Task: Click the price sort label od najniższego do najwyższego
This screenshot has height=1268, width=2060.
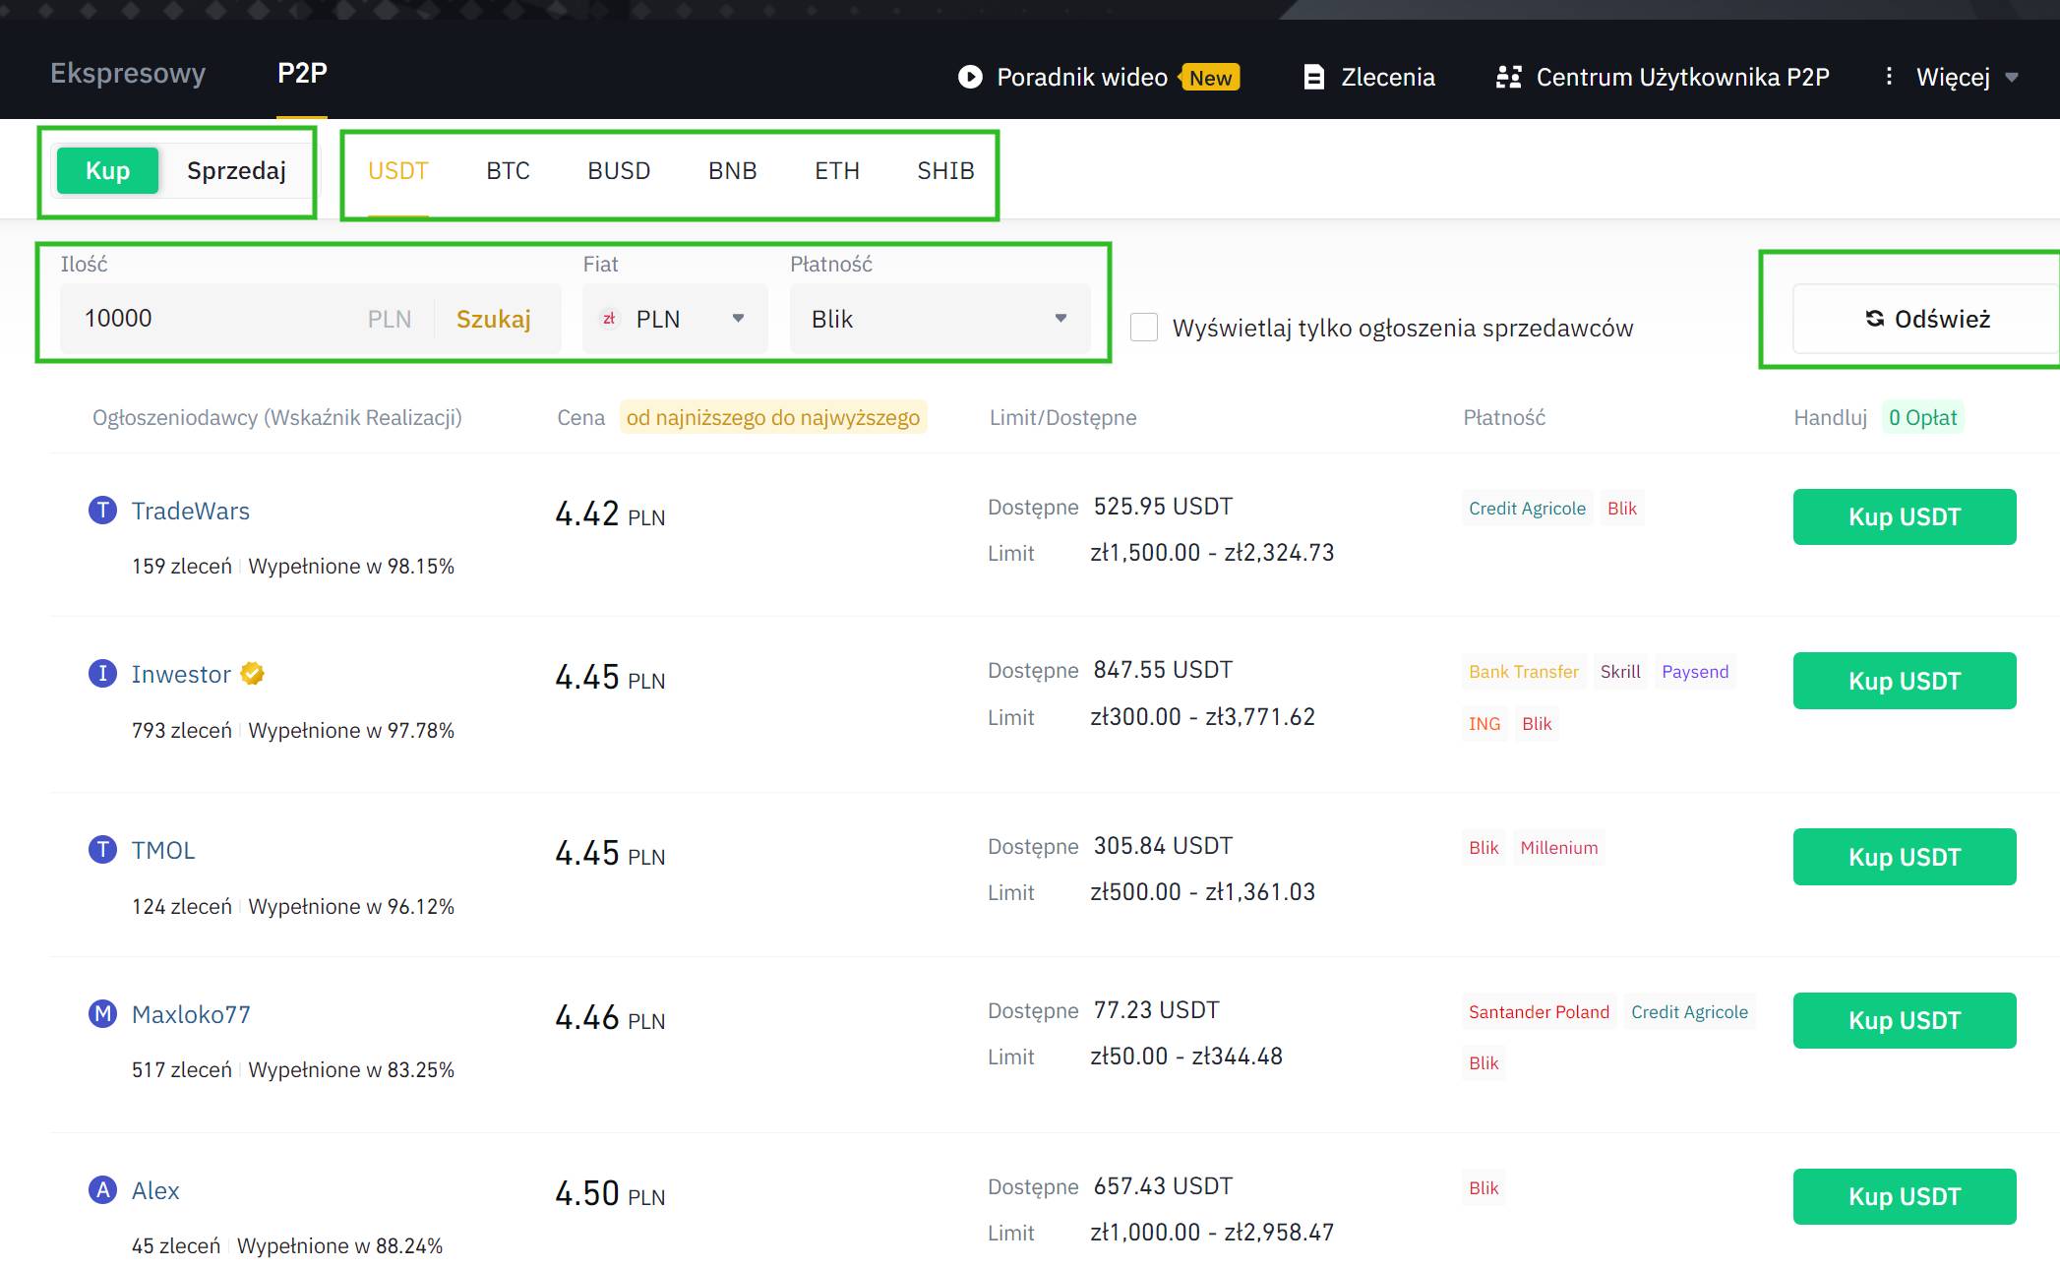Action: tap(773, 417)
